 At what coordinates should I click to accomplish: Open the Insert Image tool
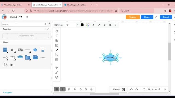pos(57,45)
